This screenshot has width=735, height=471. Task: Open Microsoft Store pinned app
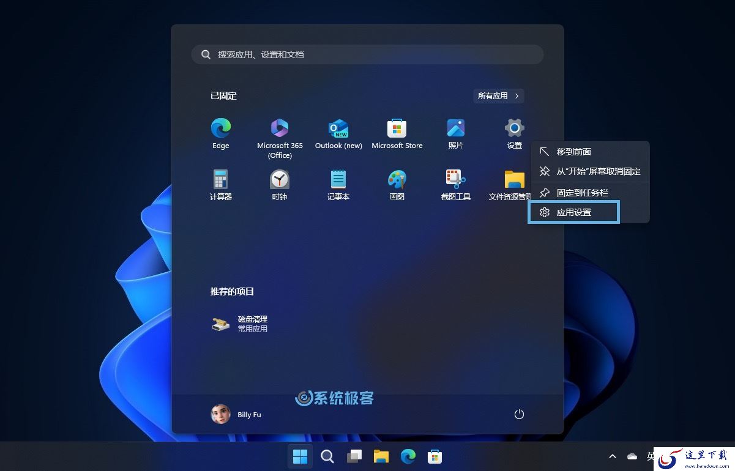coord(397,134)
